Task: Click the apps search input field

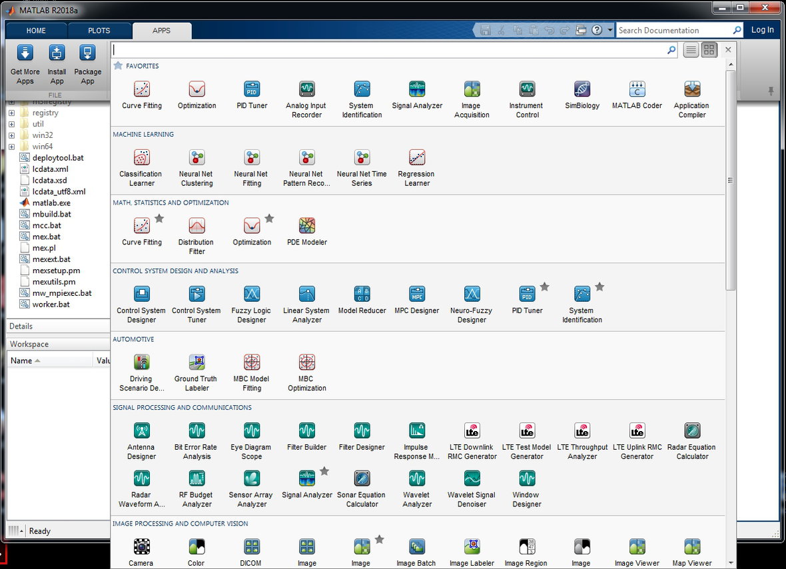Action: tap(395, 49)
